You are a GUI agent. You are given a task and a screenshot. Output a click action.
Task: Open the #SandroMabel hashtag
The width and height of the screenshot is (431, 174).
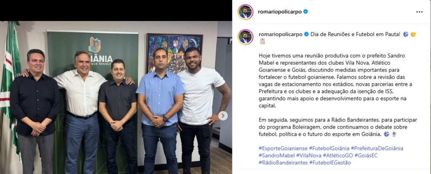tap(277, 156)
